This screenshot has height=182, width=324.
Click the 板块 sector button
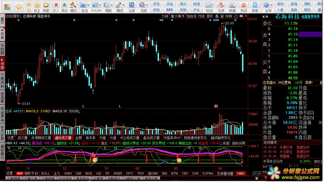tap(281, 4)
